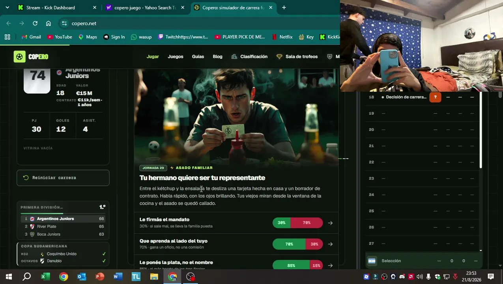The image size is (503, 284).
Task: Choose arrow for Le firmás el mandato
Action: click(330, 223)
